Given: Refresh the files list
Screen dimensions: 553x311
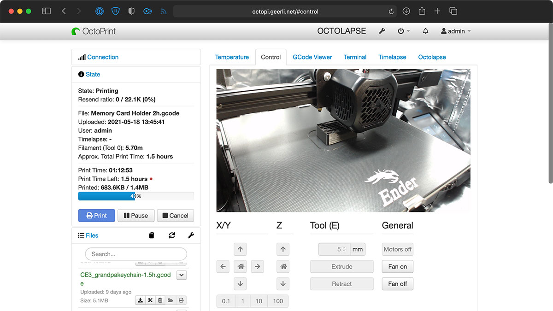Looking at the screenshot, I should coord(172,235).
